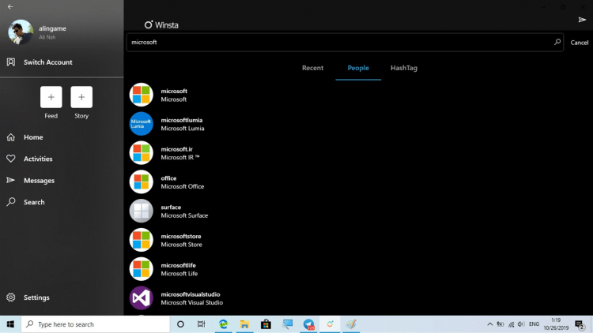The image size is (593, 333).
Task: Open the network tray icon
Action: click(511, 324)
